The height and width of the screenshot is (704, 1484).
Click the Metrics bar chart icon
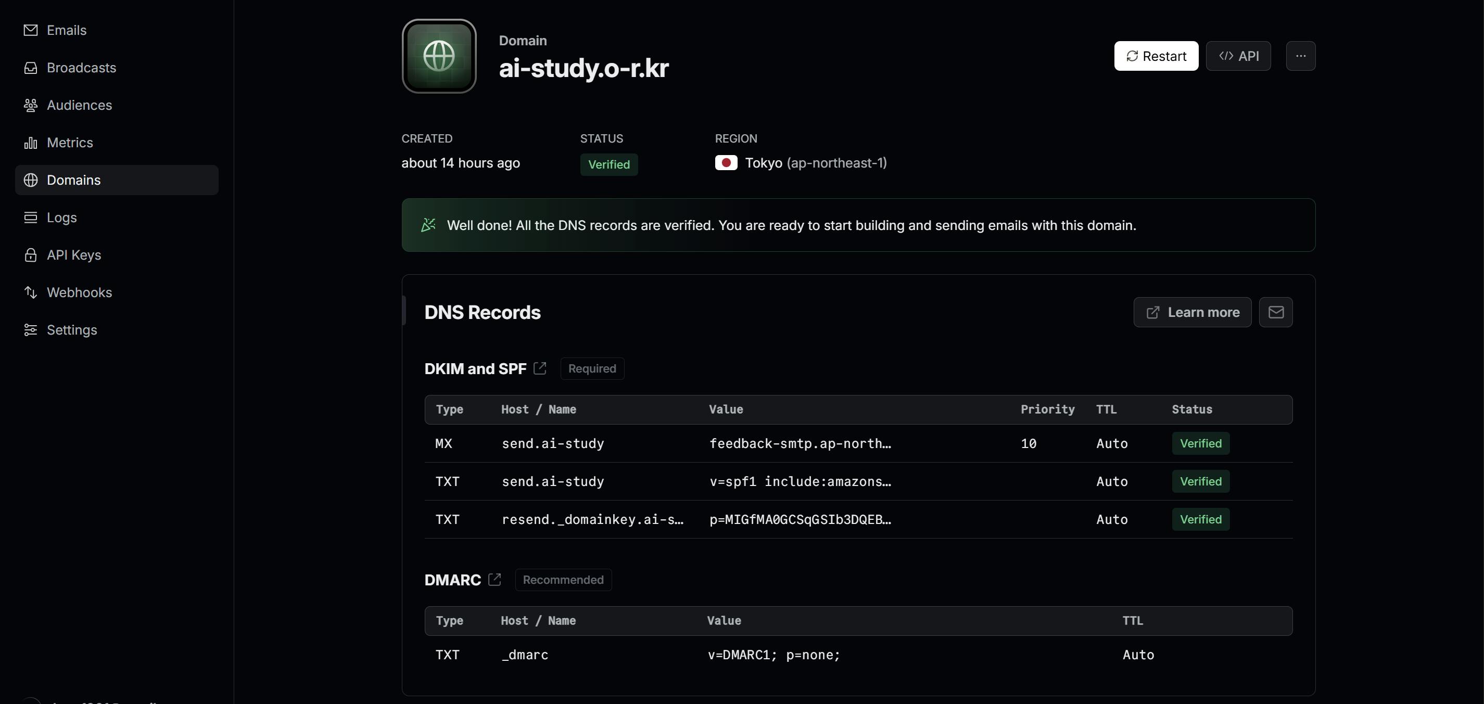31,143
